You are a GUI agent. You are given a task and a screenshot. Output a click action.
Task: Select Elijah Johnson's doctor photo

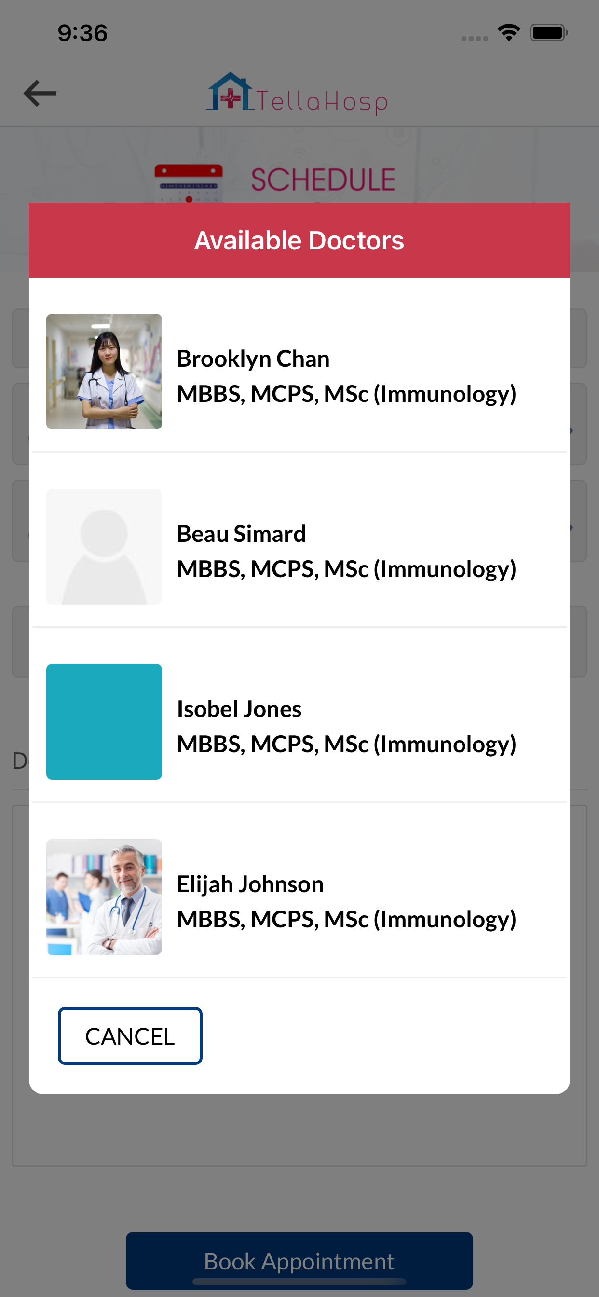click(104, 897)
